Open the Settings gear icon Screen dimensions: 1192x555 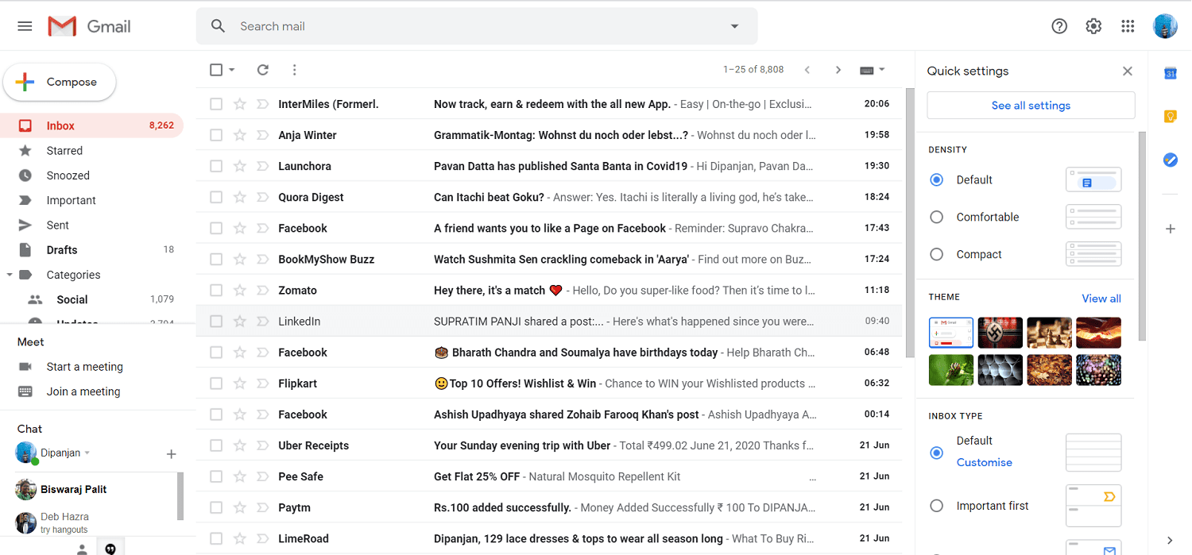tap(1093, 26)
